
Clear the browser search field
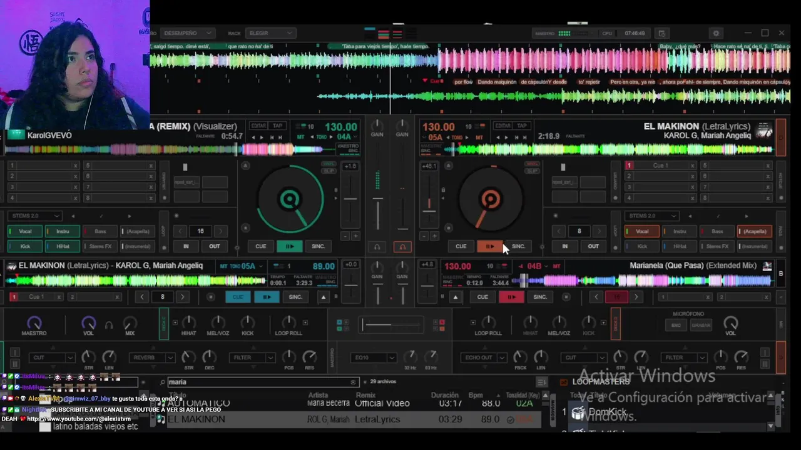[x=353, y=382]
